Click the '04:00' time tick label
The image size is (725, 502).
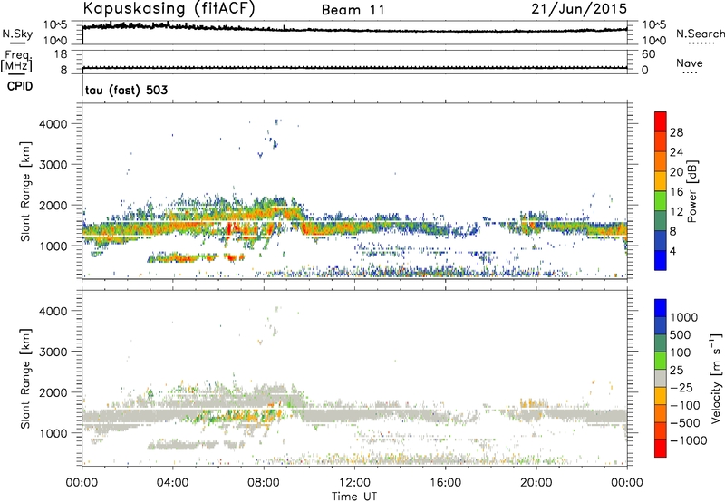click(x=172, y=483)
